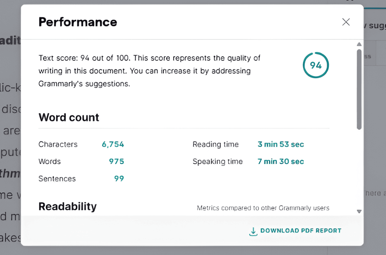
Task: Click the DOWNLOAD PDF REPORT link
Action: (301, 231)
